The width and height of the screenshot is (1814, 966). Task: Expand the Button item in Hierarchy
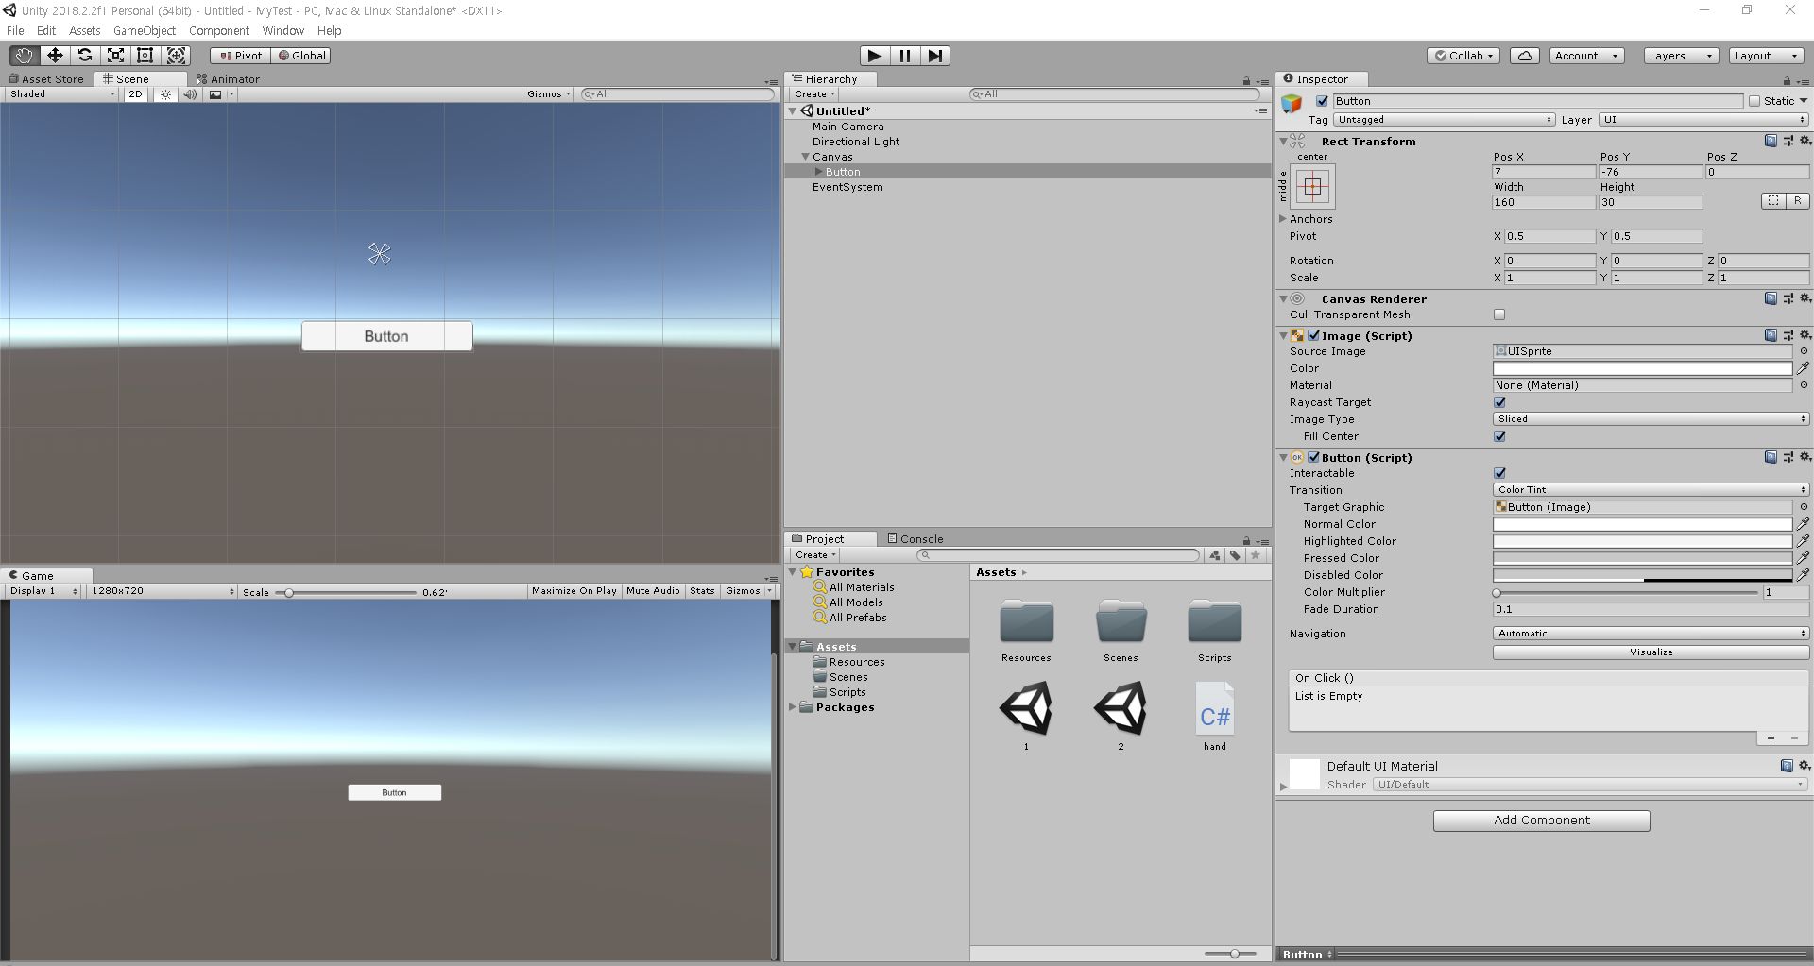click(x=818, y=172)
